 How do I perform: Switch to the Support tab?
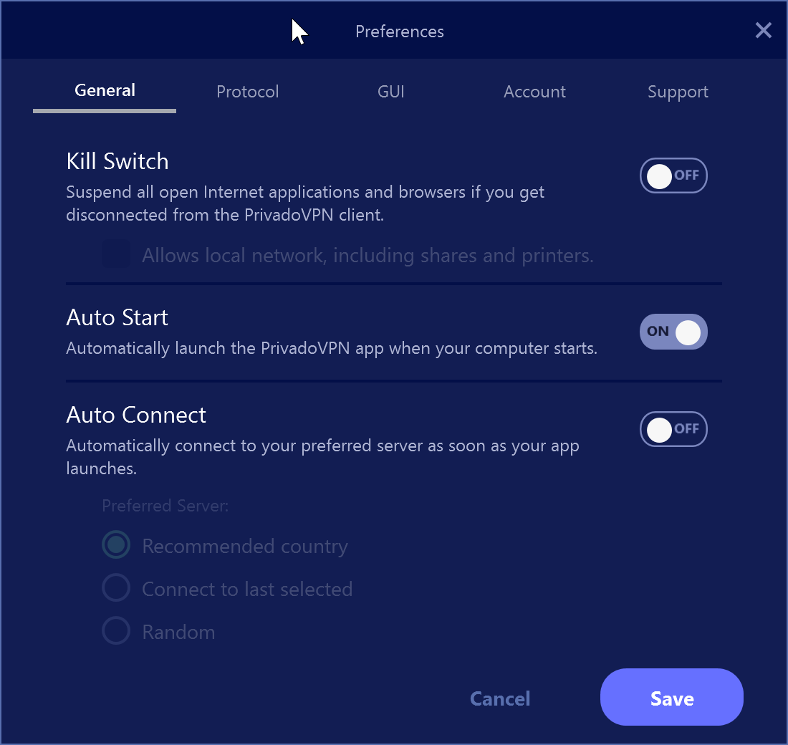pyautogui.click(x=678, y=92)
